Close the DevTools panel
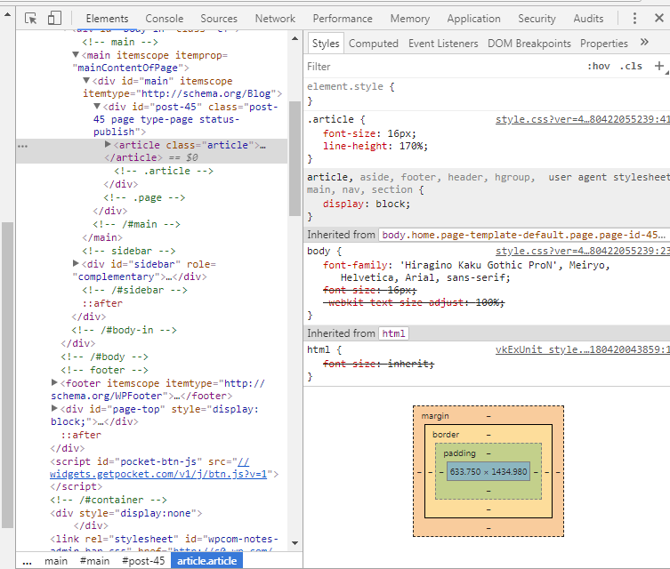The width and height of the screenshot is (670, 569). click(659, 18)
